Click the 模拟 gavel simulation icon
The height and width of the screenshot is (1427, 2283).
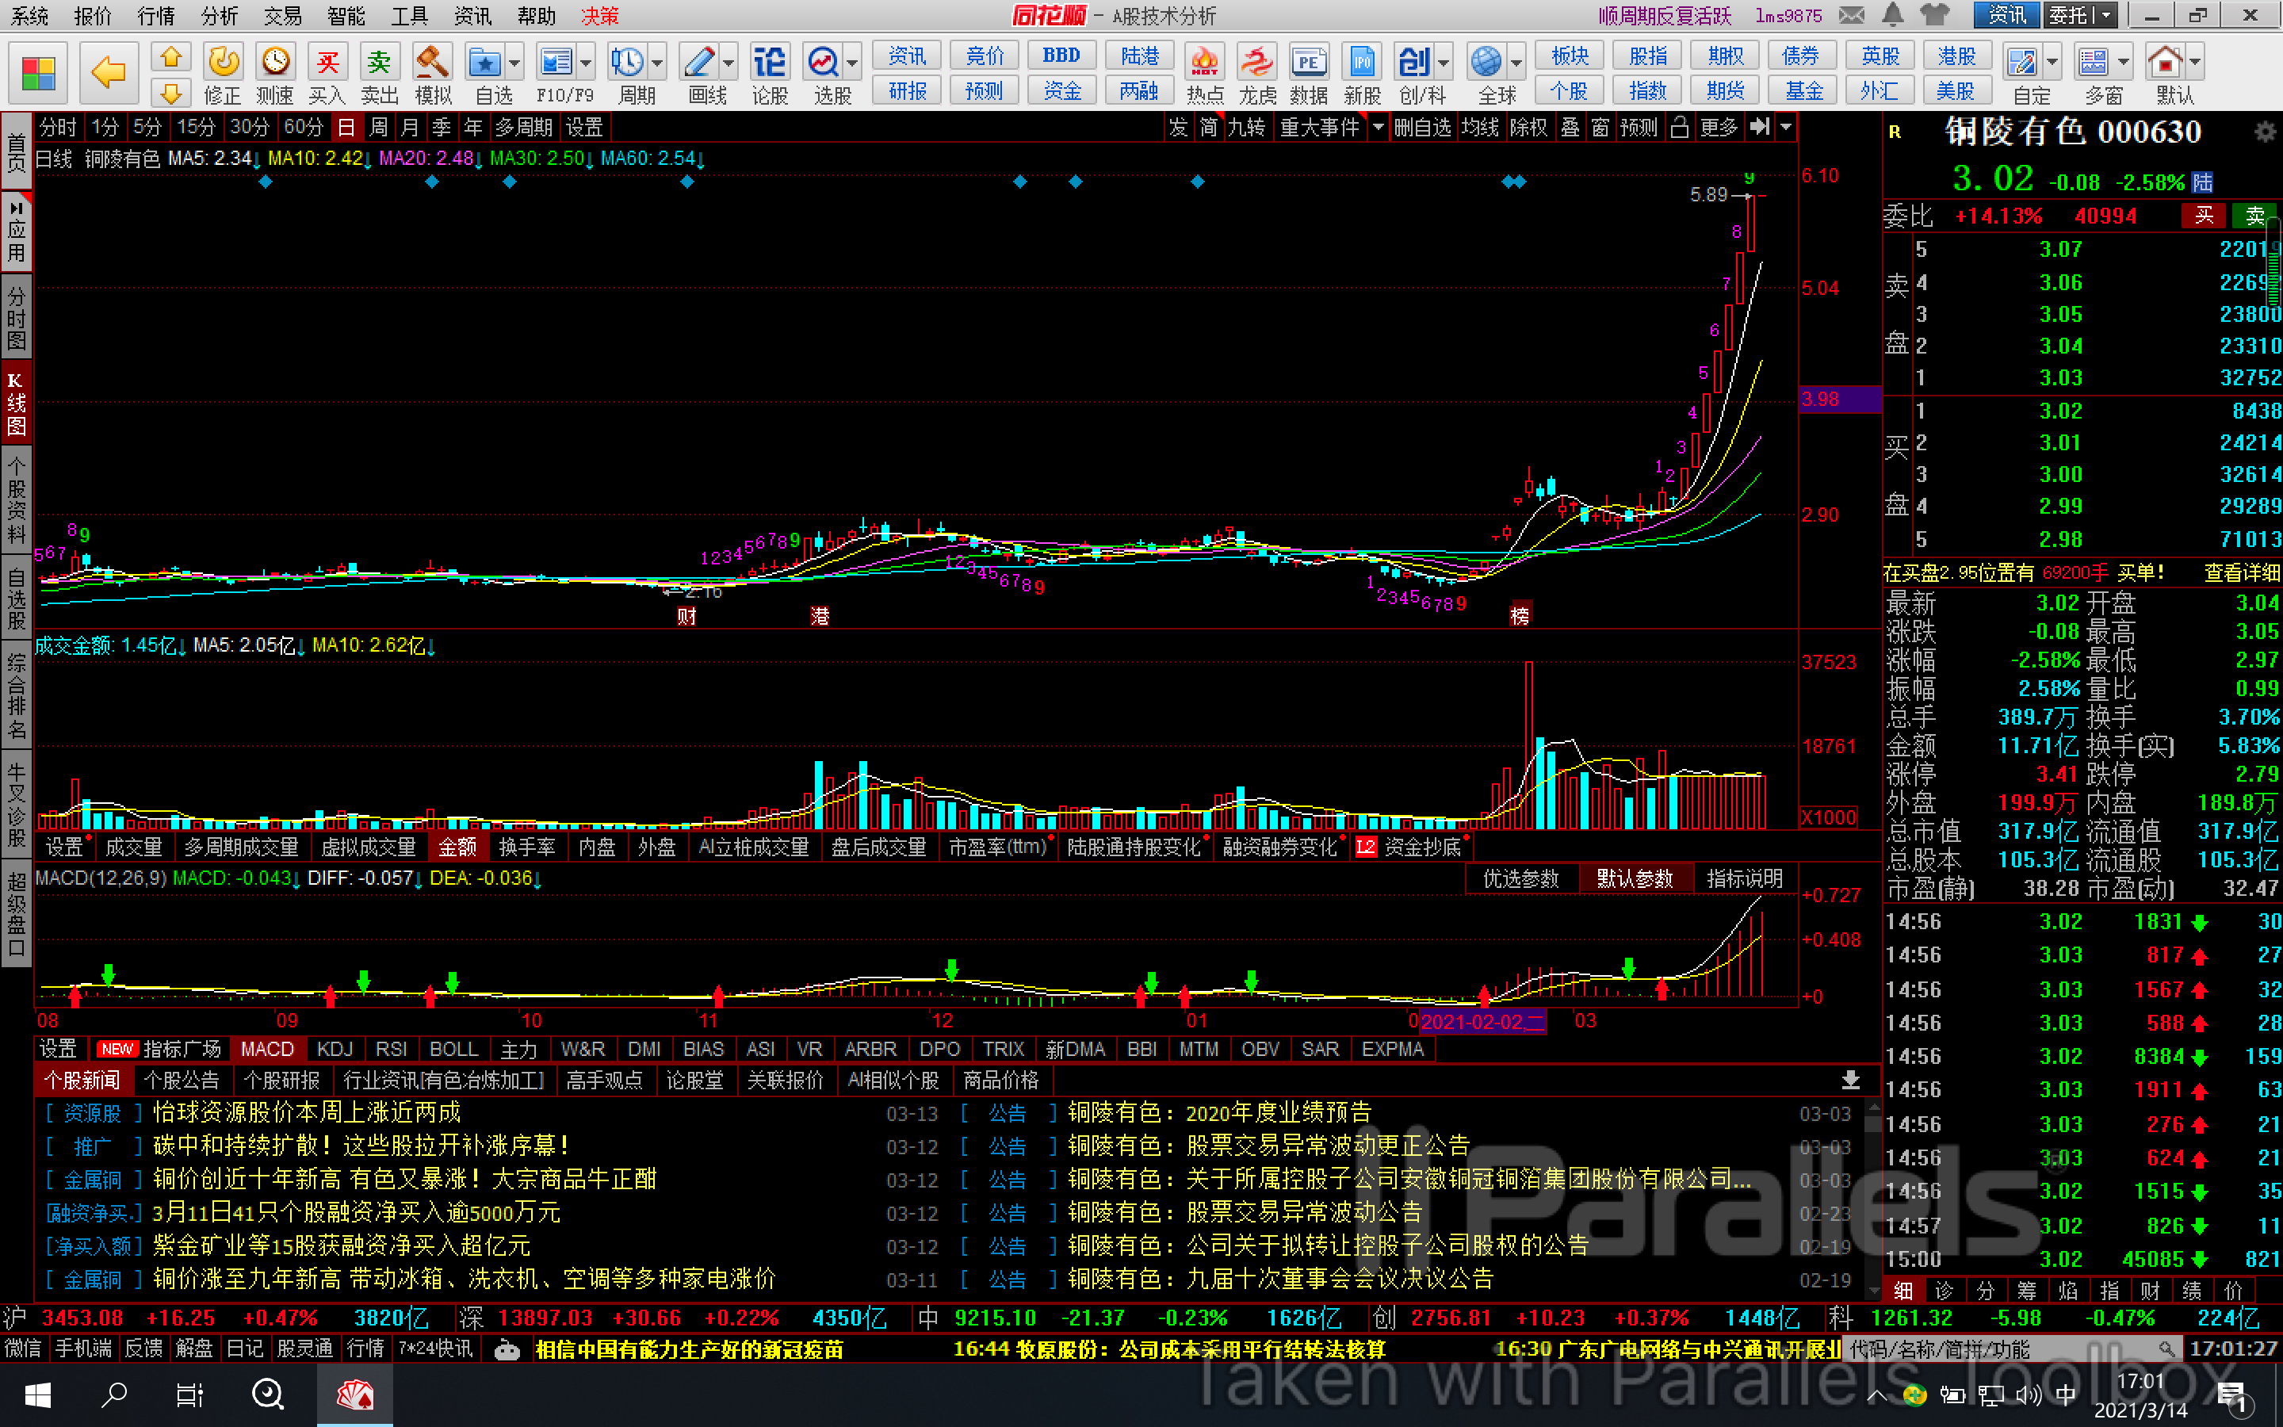[x=432, y=63]
